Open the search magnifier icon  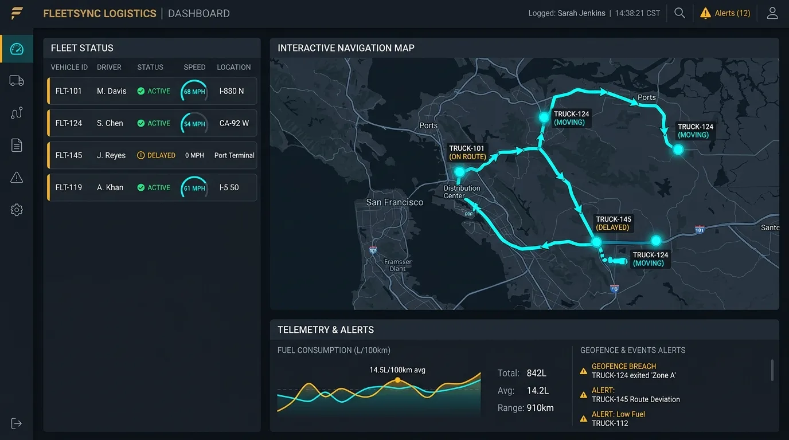[x=679, y=13]
